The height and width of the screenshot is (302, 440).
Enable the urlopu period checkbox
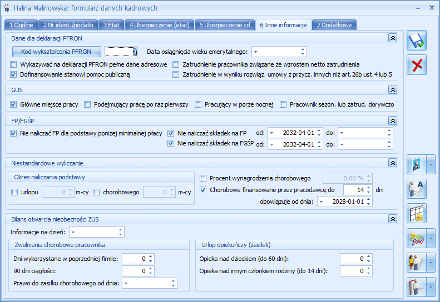pos(14,192)
